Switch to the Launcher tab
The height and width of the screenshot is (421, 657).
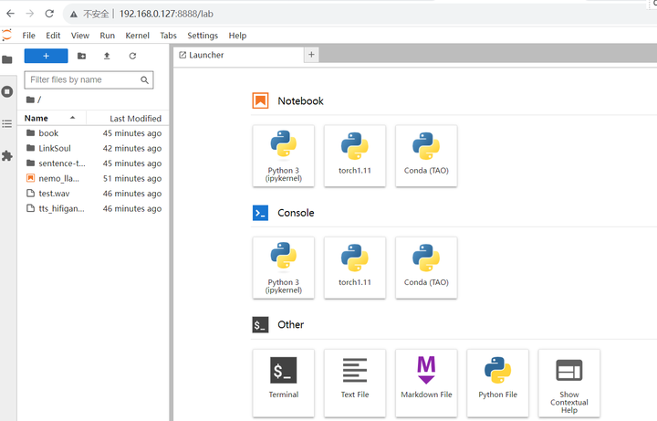coord(239,55)
